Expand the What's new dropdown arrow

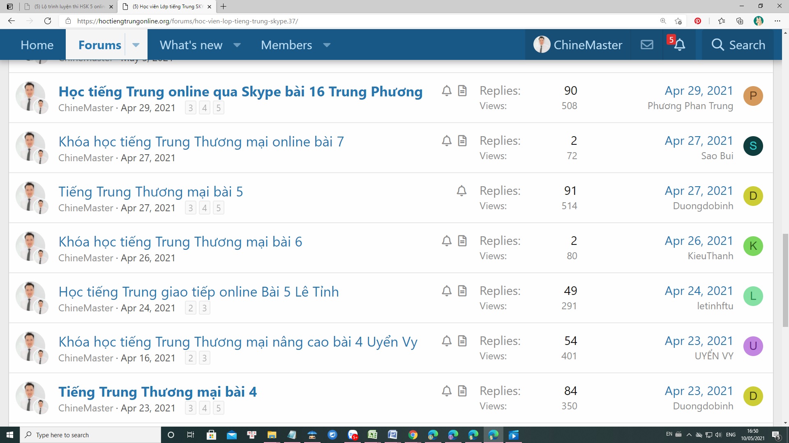[237, 45]
